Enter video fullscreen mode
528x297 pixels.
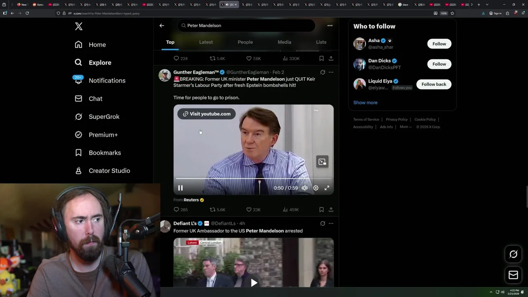(x=327, y=188)
